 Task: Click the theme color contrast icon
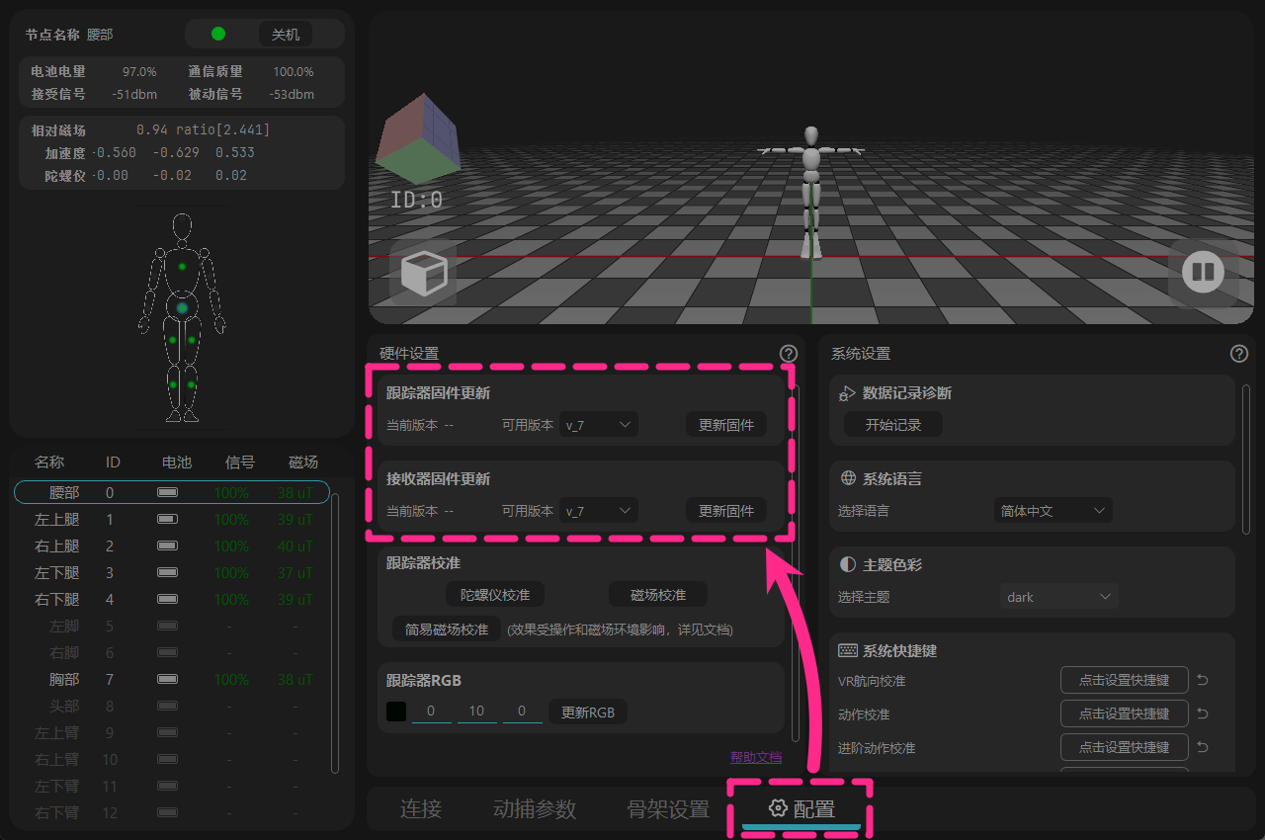[848, 564]
